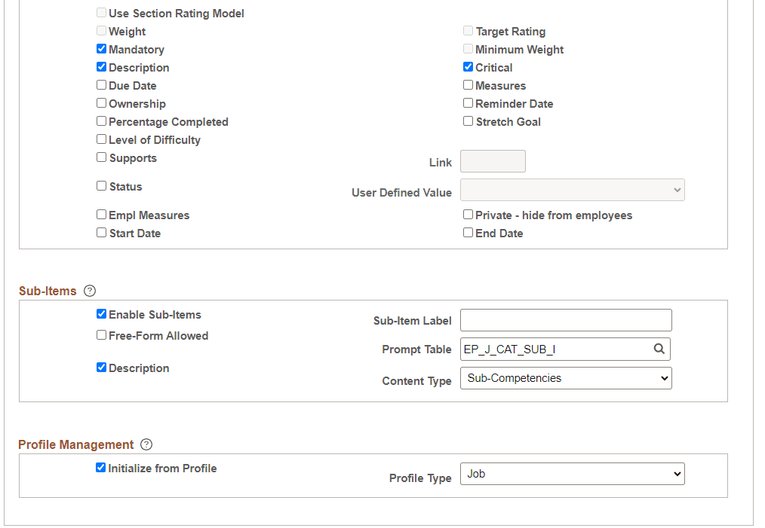Click the Link input field
This screenshot has width=765, height=528.
pyautogui.click(x=493, y=160)
